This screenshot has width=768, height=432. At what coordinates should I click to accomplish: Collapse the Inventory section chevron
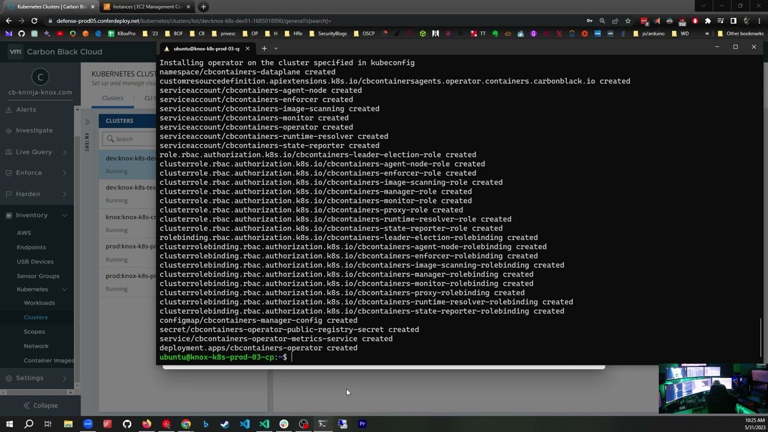point(66,215)
